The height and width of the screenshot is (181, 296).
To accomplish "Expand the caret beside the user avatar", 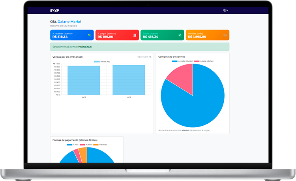I will pos(228,10).
